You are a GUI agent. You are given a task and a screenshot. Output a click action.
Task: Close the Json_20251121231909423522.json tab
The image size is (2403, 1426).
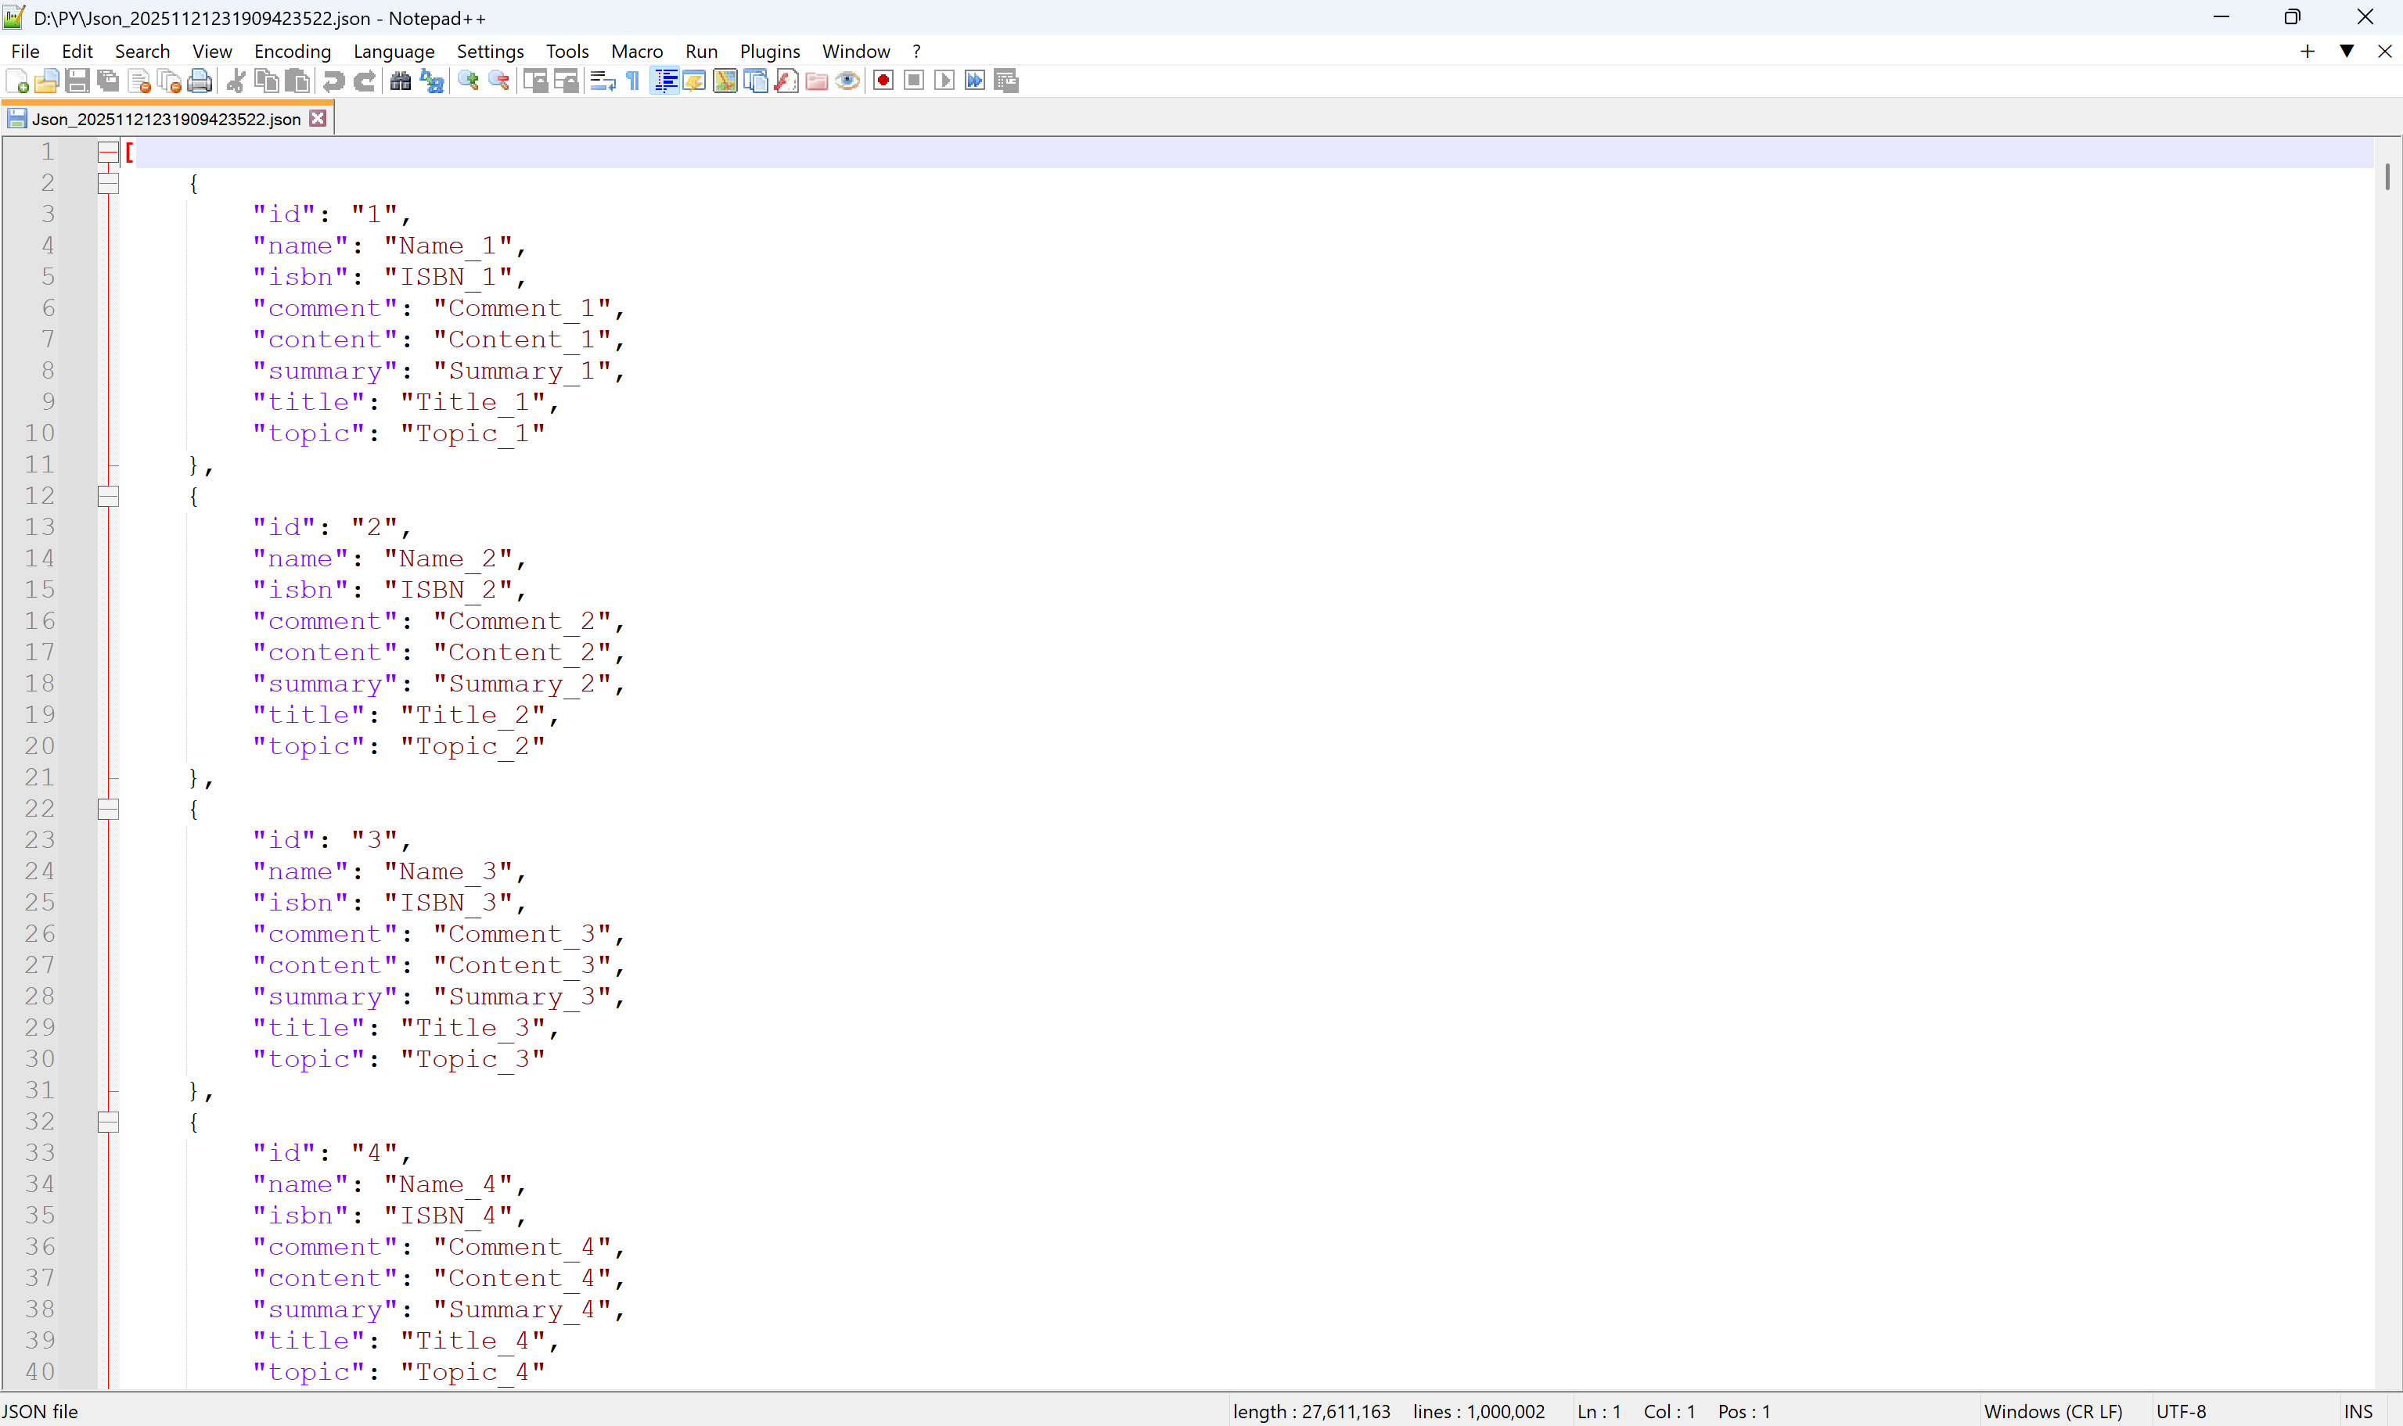[318, 118]
